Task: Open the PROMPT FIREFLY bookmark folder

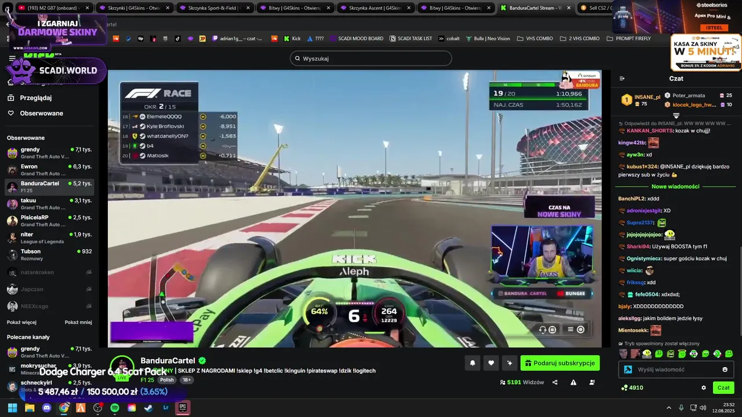Action: click(x=628, y=39)
